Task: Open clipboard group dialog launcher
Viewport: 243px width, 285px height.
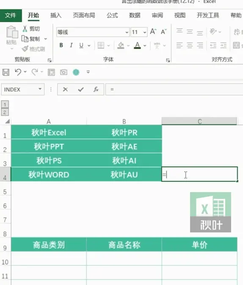Action: point(50,60)
